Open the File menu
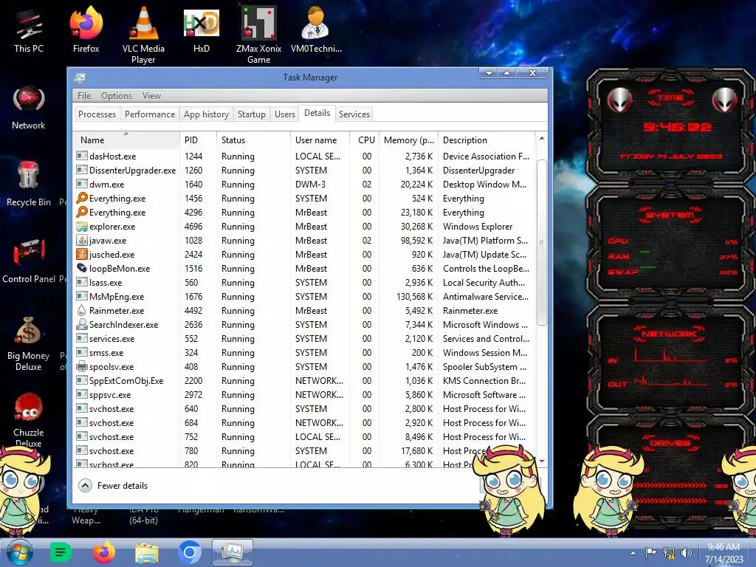 point(84,95)
